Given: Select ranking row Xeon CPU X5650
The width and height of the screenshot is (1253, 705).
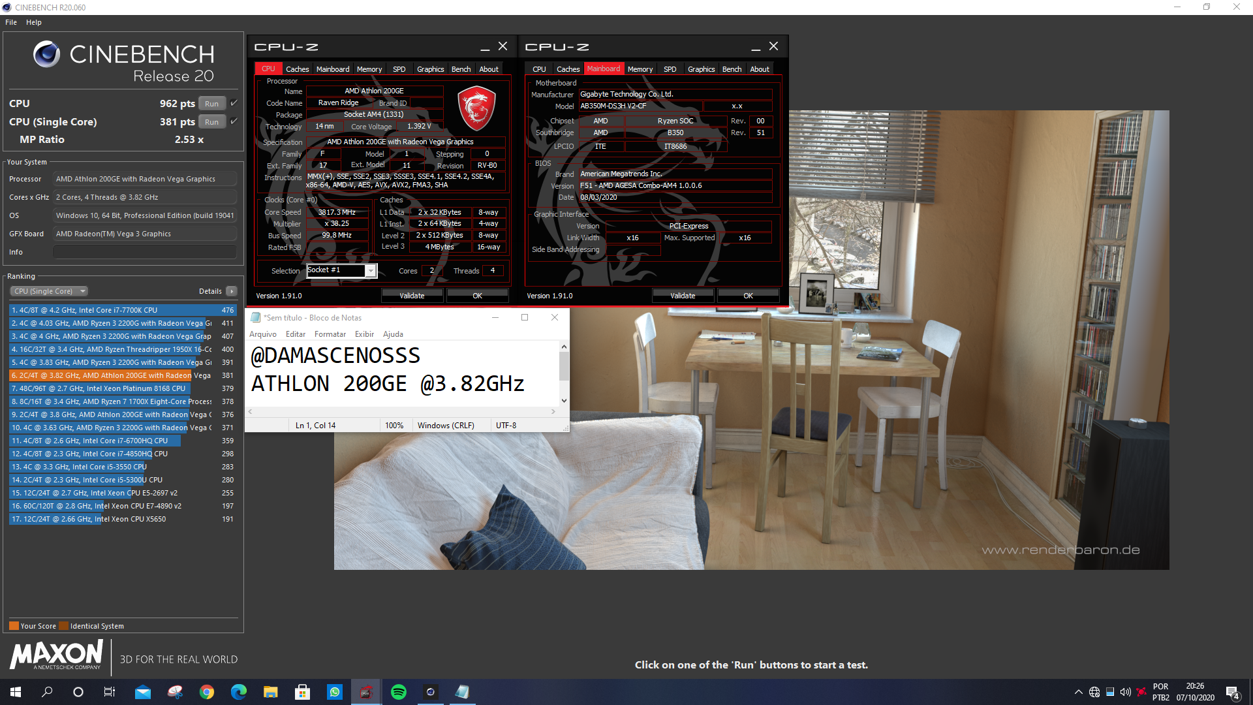Looking at the screenshot, I should coord(123,519).
